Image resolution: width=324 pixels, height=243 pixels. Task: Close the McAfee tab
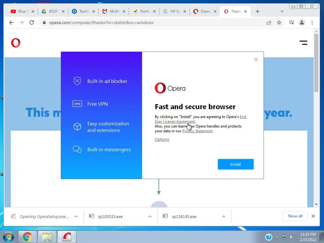click(x=124, y=11)
